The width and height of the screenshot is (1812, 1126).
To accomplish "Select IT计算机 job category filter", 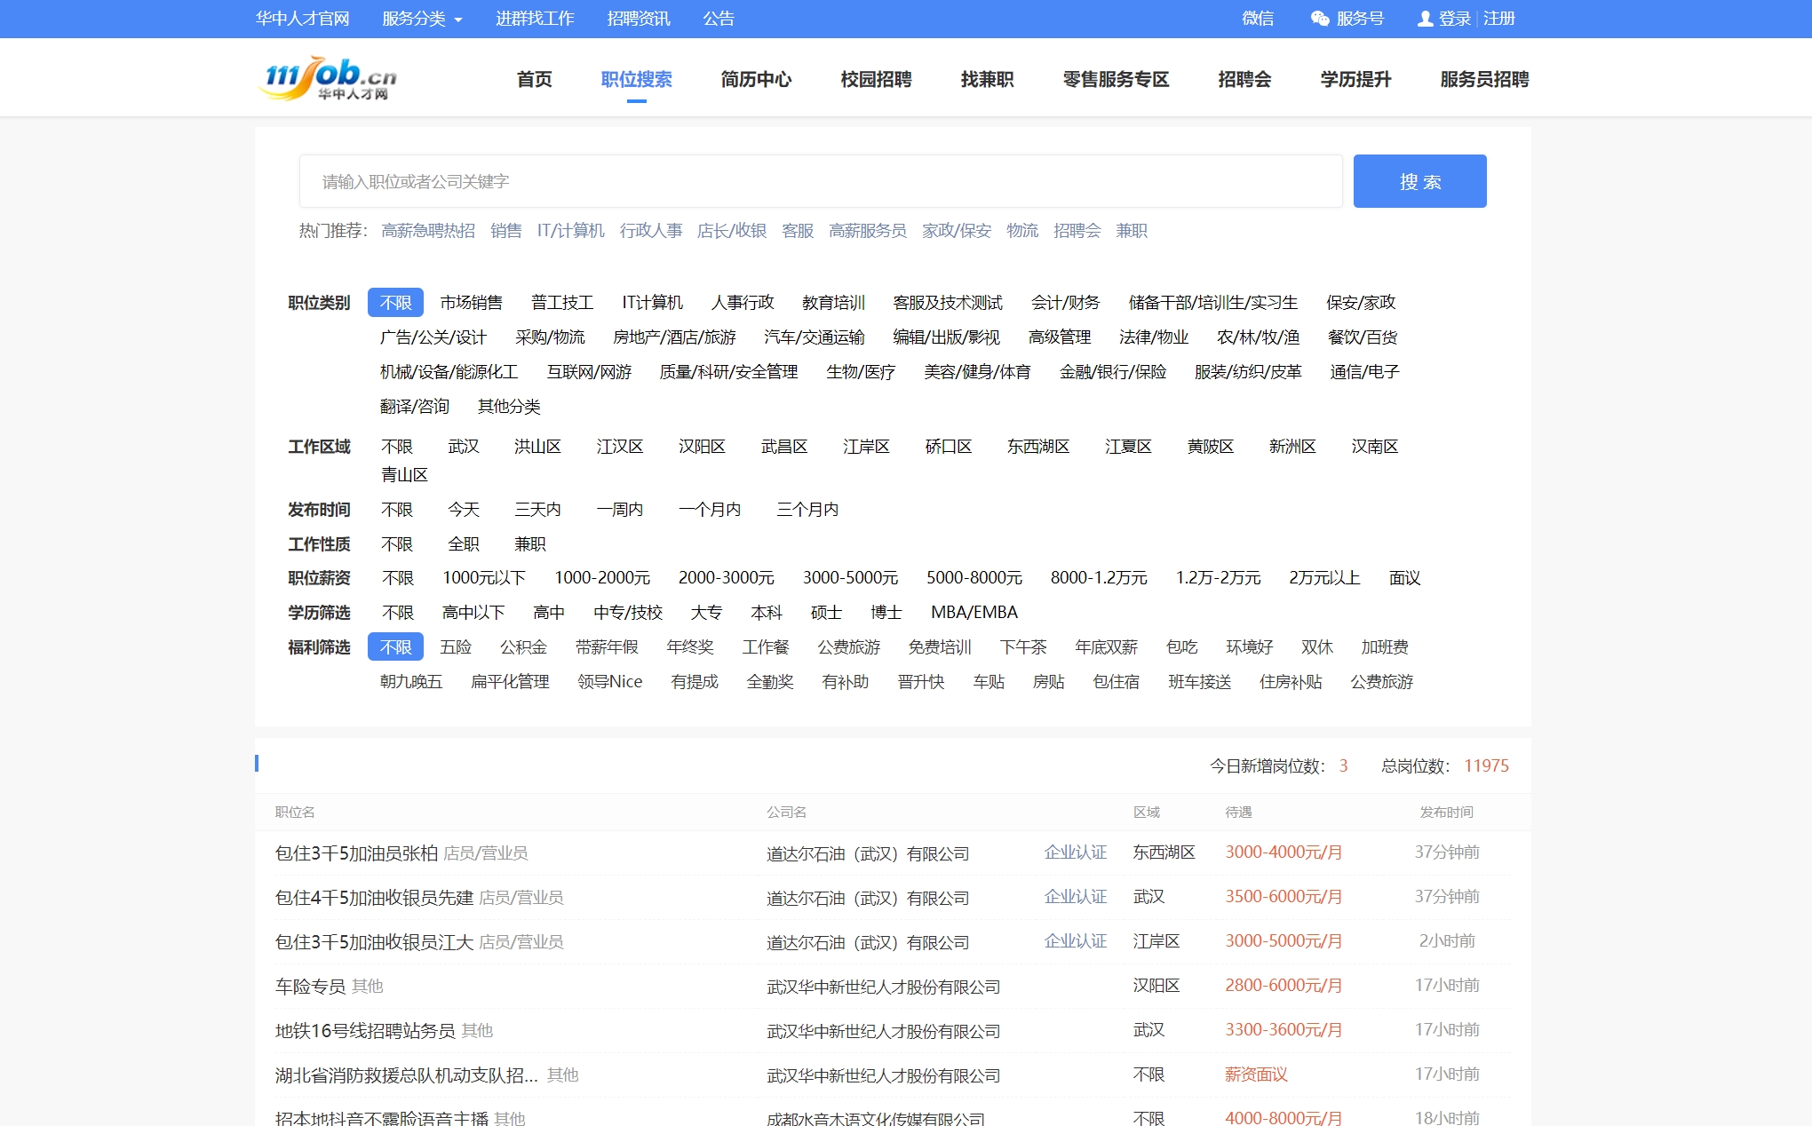I will [x=652, y=303].
